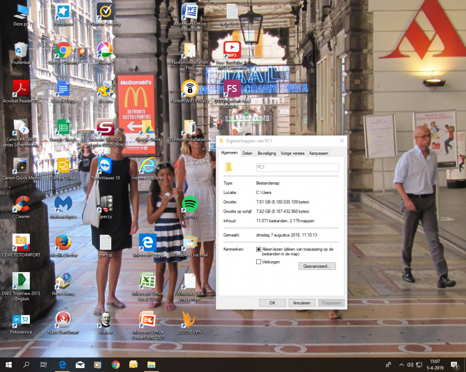Show hidden system tray icons chevron
This screenshot has height=372, width=466.
point(402,365)
